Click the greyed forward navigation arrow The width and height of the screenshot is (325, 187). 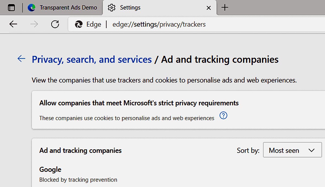34,24
